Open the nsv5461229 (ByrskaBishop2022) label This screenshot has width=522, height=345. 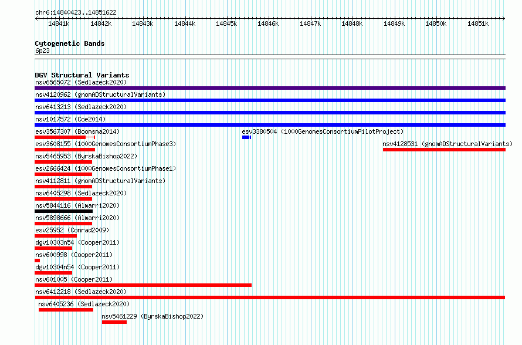tap(152, 316)
